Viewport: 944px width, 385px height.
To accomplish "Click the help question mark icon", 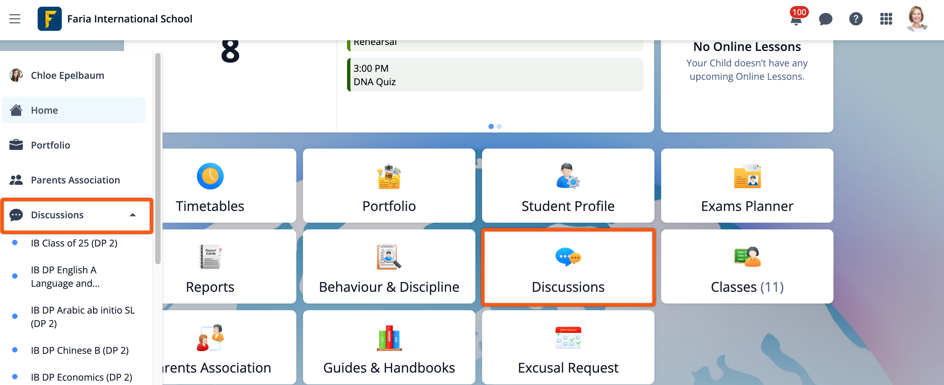I will point(855,19).
